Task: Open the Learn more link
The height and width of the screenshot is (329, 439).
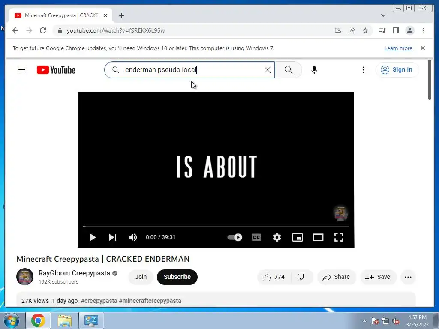Action: (398, 48)
